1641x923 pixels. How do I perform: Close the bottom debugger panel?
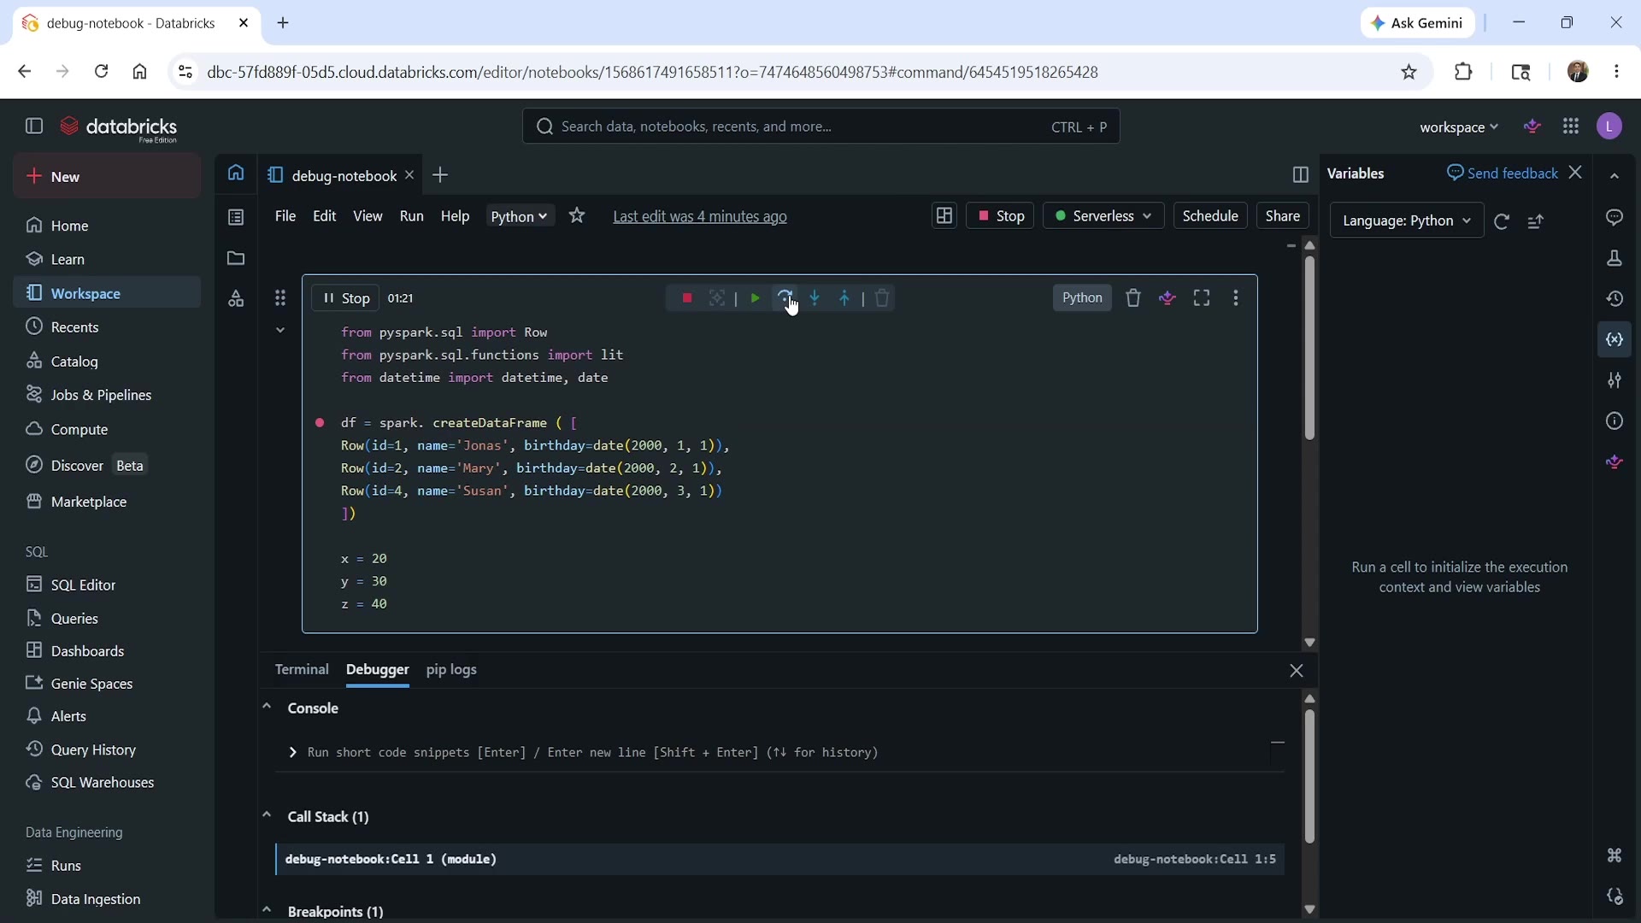(1297, 671)
